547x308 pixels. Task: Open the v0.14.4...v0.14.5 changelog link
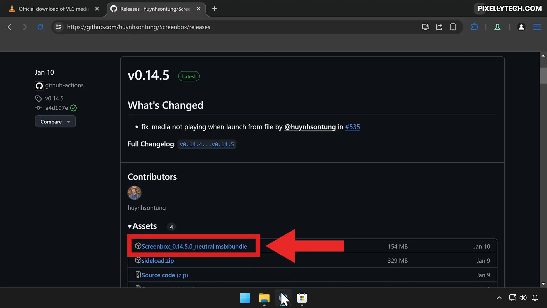[207, 144]
